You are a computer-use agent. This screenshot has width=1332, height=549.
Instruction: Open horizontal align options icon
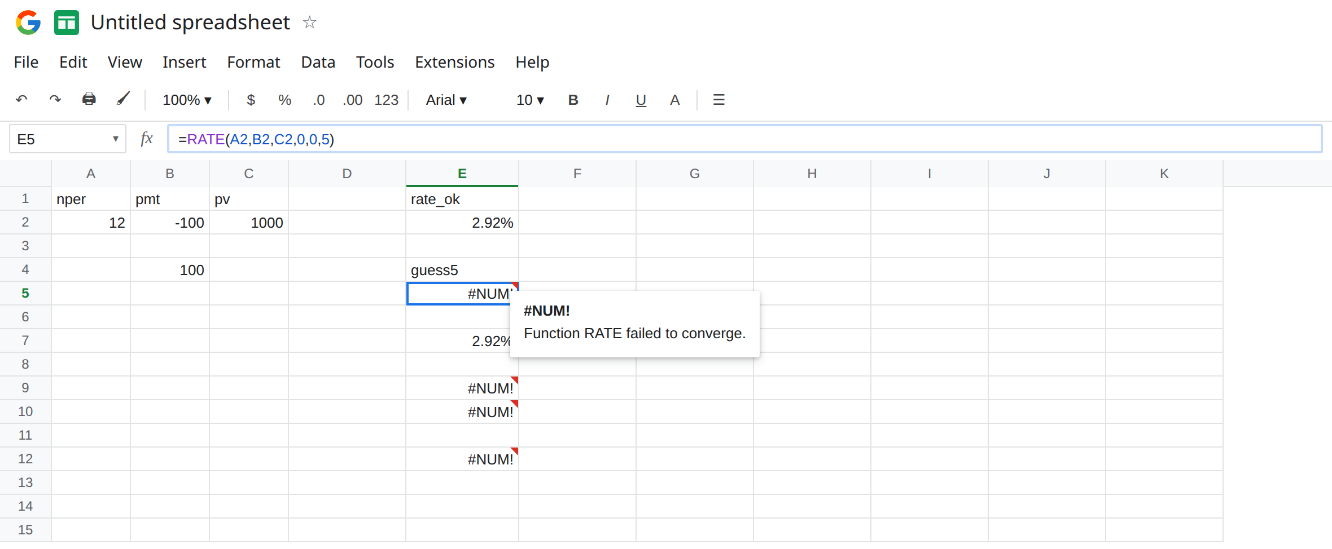pos(718,100)
